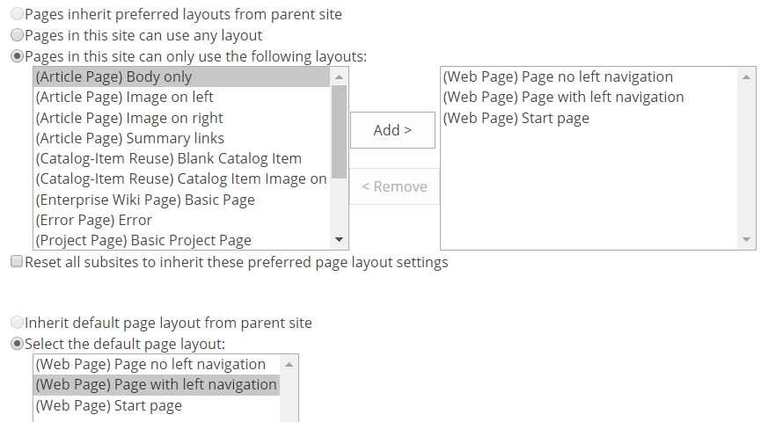The image size is (783, 422).
Task: Select '(Article Page) Summary links'
Action: [x=182, y=138]
